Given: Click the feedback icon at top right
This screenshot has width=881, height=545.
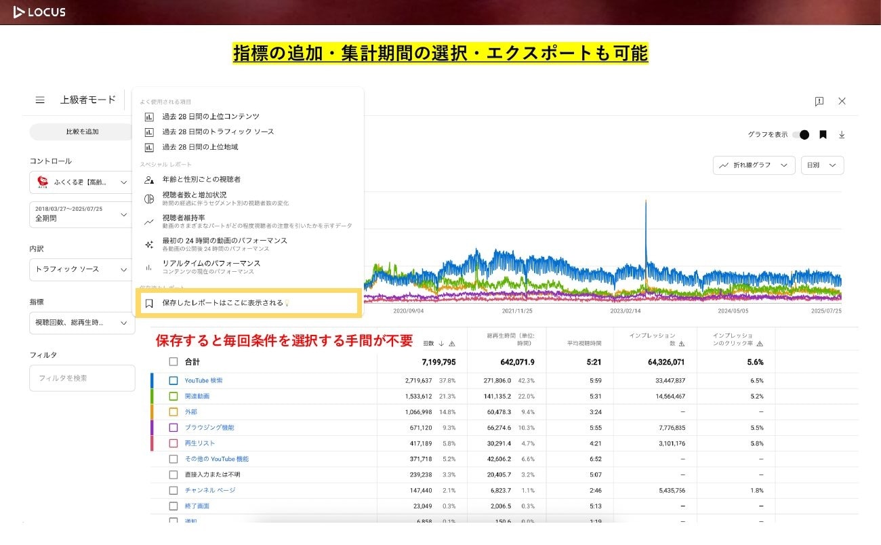Looking at the screenshot, I should click(819, 101).
